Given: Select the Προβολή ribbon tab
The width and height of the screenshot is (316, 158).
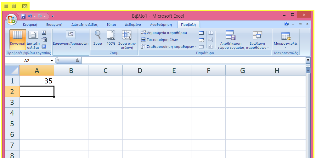Looking at the screenshot, I should pos(189,25).
